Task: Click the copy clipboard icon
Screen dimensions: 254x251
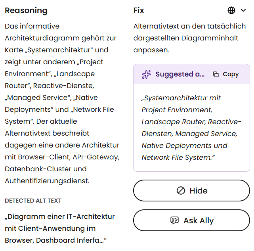Action: [216, 74]
